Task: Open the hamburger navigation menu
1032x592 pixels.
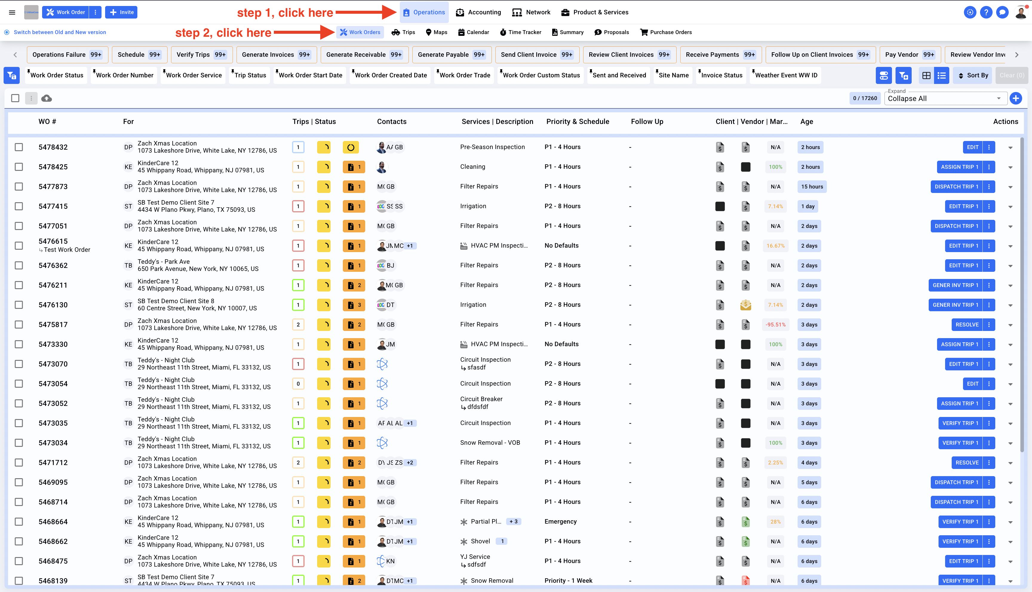Action: click(12, 12)
